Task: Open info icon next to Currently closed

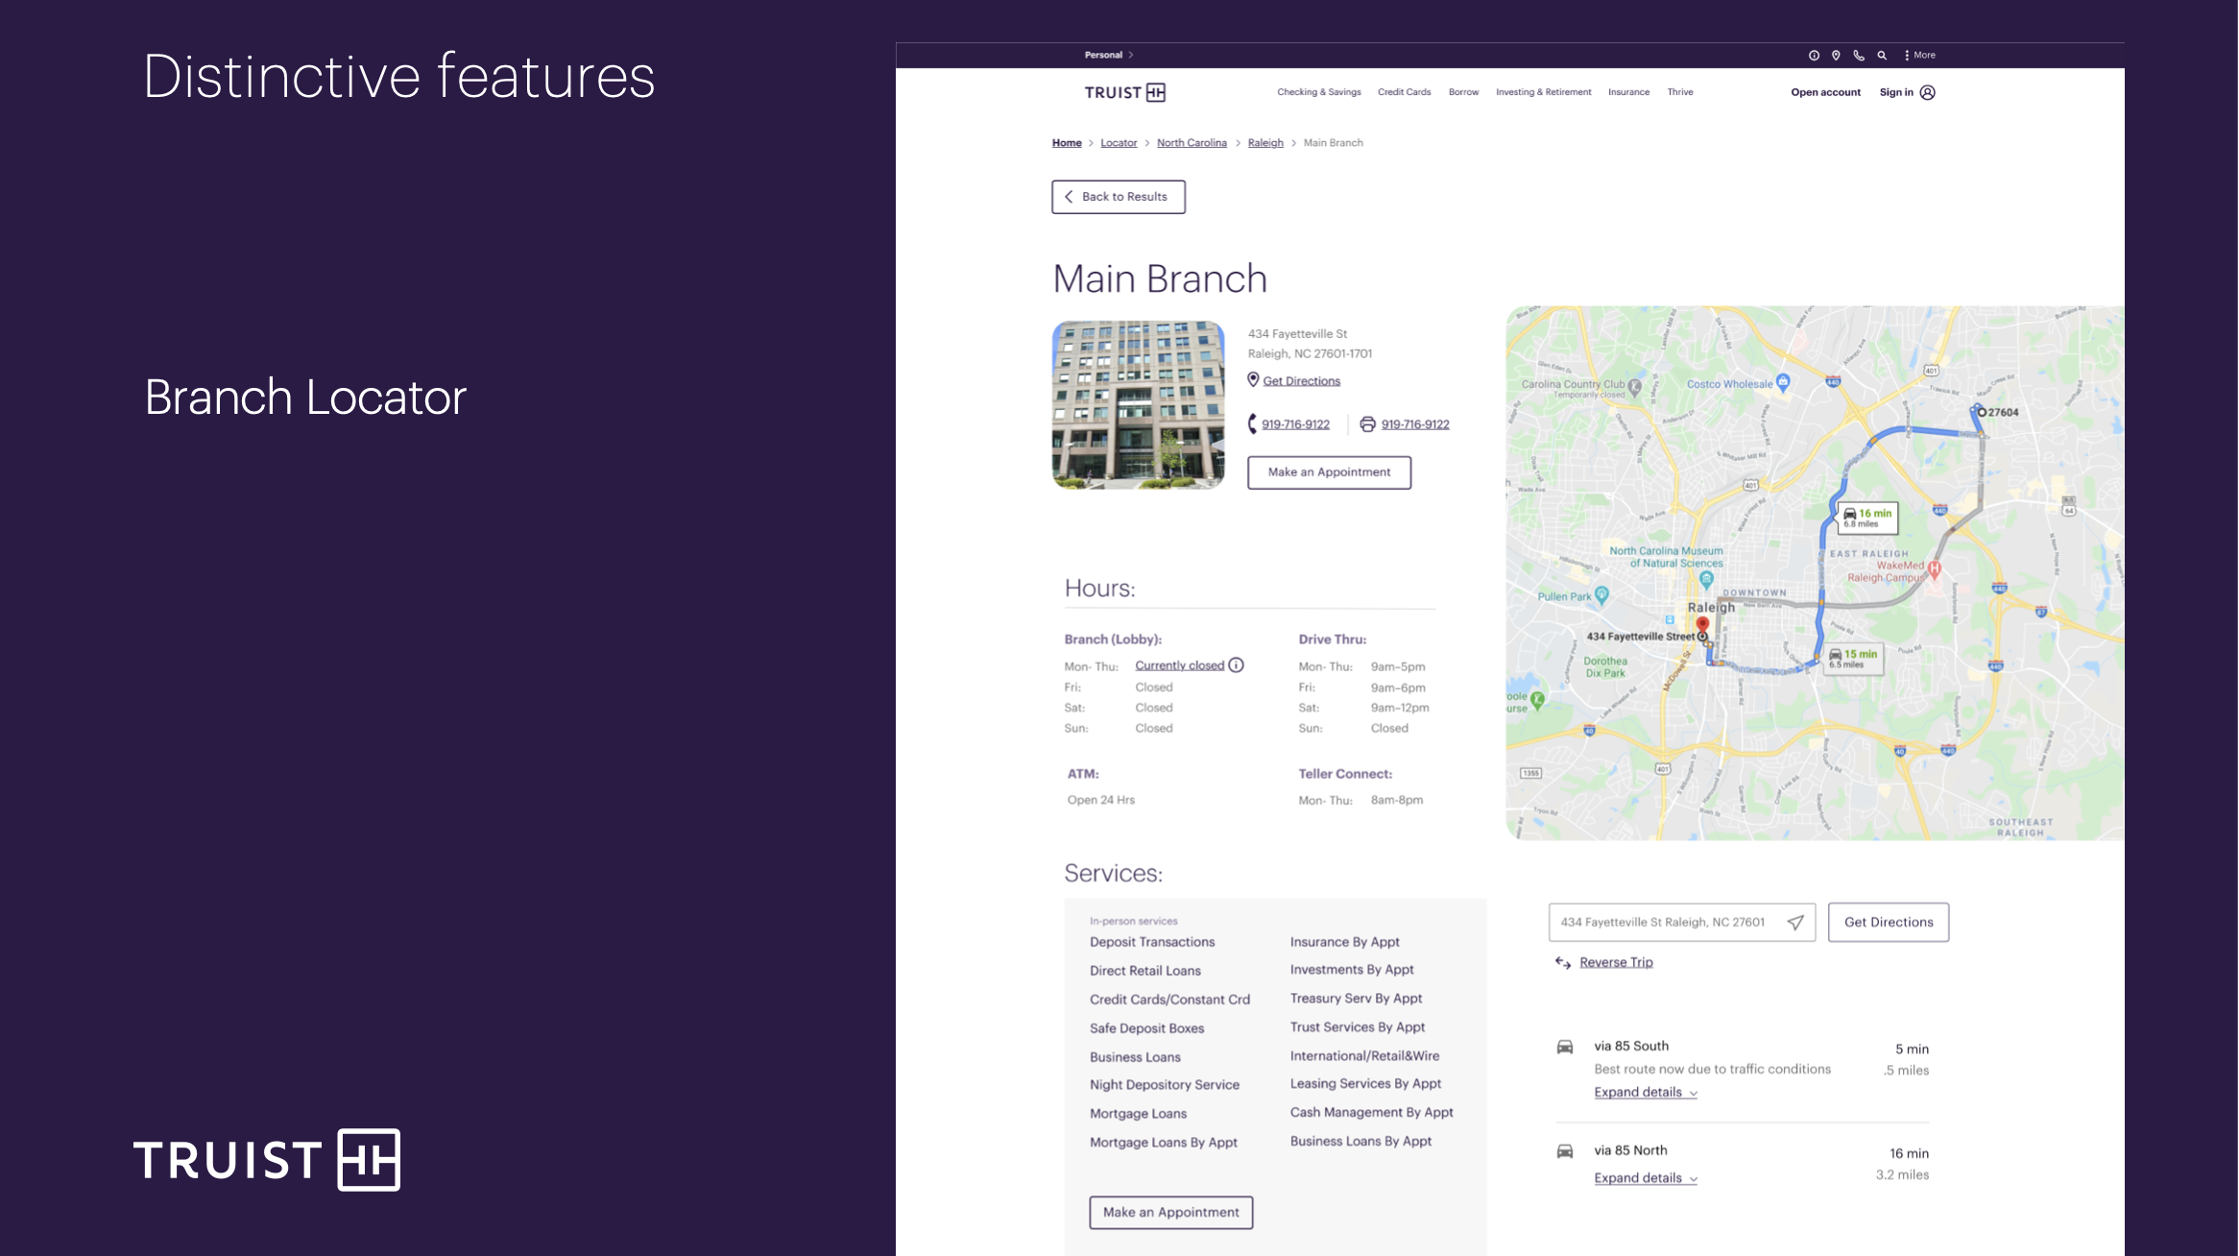Action: coord(1237,665)
